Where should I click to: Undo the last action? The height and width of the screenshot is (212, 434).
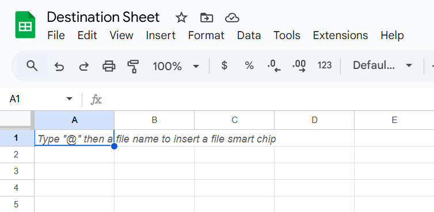point(59,66)
